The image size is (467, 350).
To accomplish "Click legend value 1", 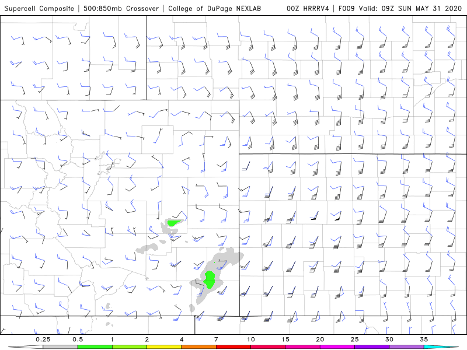I will (x=112, y=339).
